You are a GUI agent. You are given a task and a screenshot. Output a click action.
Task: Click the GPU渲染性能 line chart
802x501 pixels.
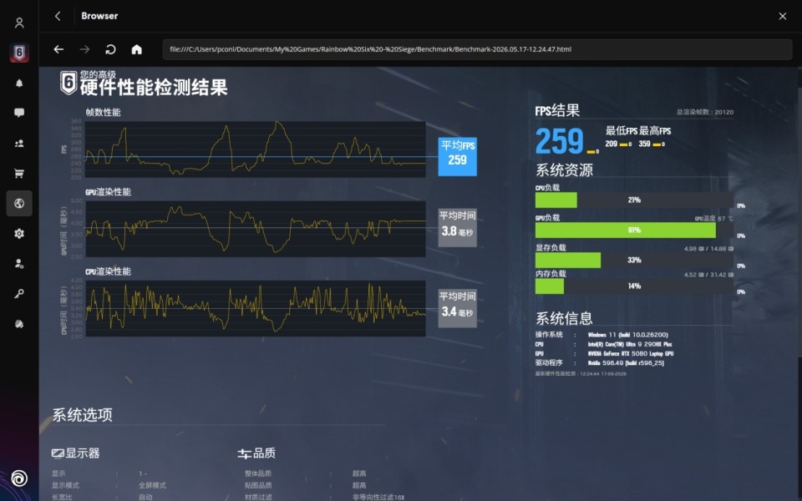click(256, 229)
